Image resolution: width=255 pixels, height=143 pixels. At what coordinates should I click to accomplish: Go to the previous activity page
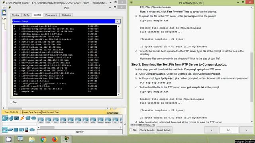click(x=211, y=130)
